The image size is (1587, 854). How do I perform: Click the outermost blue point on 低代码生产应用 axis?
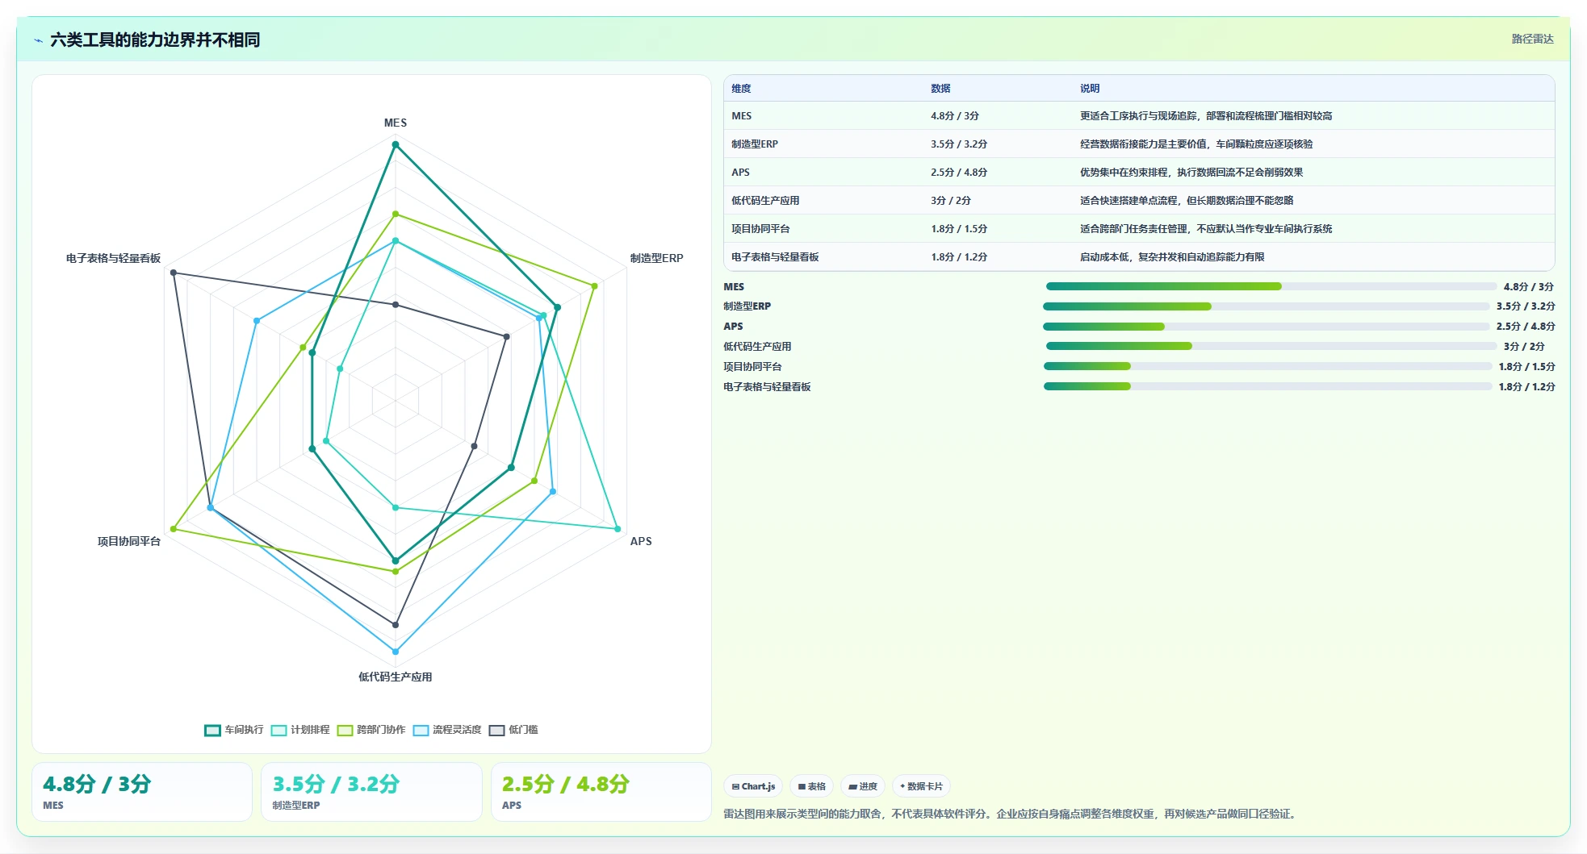[x=396, y=652]
